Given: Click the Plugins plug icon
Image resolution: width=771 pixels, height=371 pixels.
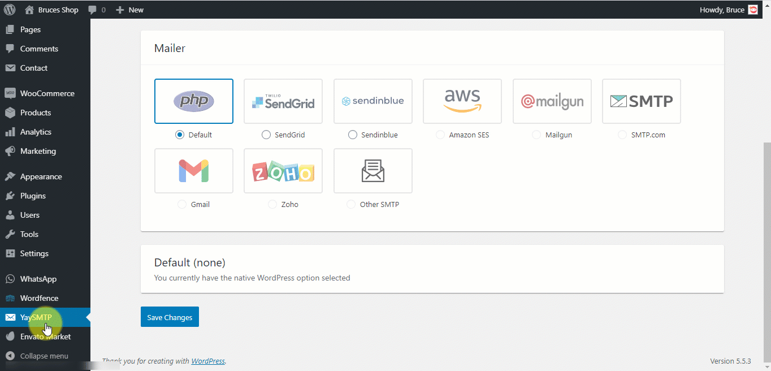Looking at the screenshot, I should (10, 196).
